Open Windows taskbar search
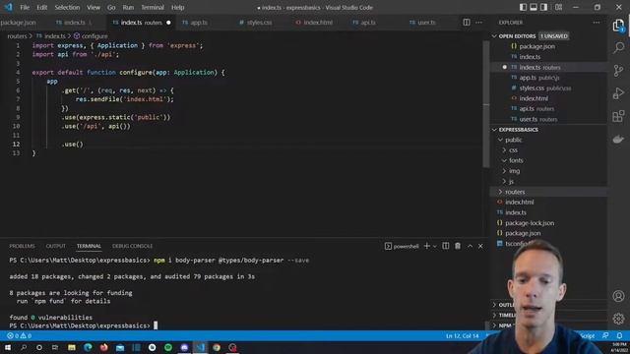 24,347
